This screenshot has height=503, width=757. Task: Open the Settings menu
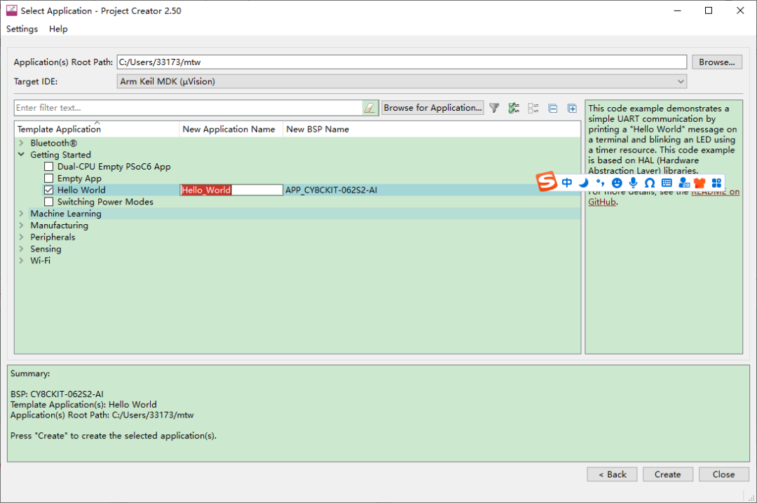click(22, 29)
